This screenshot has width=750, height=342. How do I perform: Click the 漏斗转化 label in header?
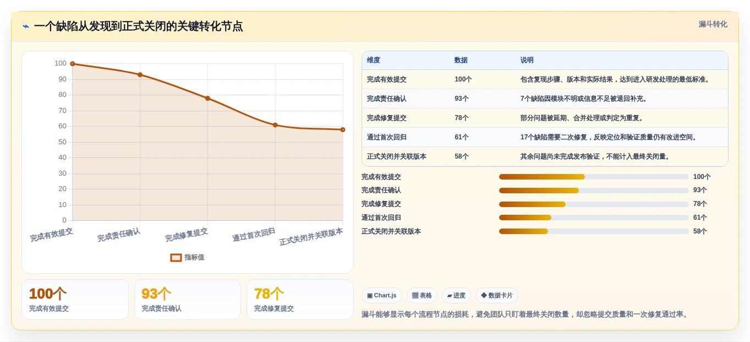[713, 24]
